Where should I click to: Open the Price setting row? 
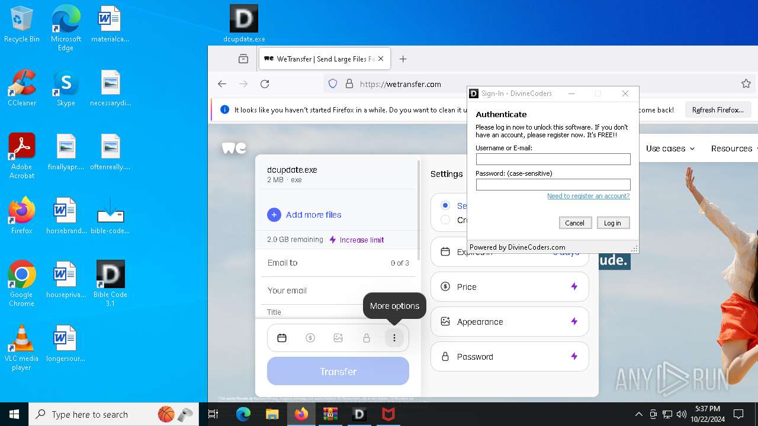pyautogui.click(x=510, y=287)
